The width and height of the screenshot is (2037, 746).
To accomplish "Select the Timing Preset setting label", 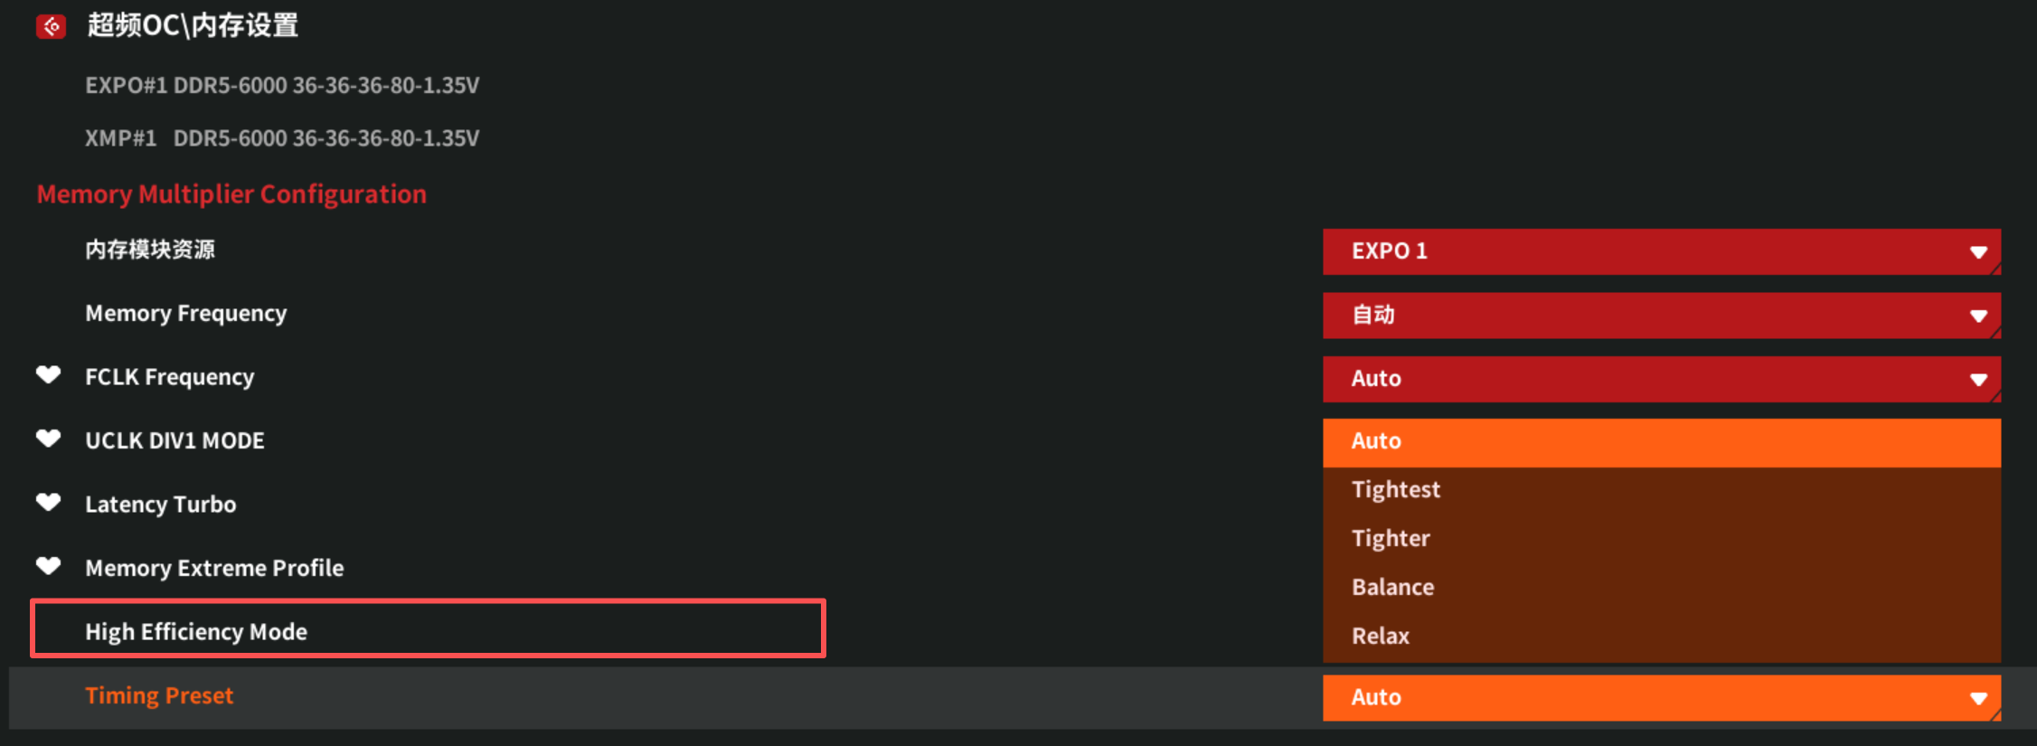I will pos(159,695).
